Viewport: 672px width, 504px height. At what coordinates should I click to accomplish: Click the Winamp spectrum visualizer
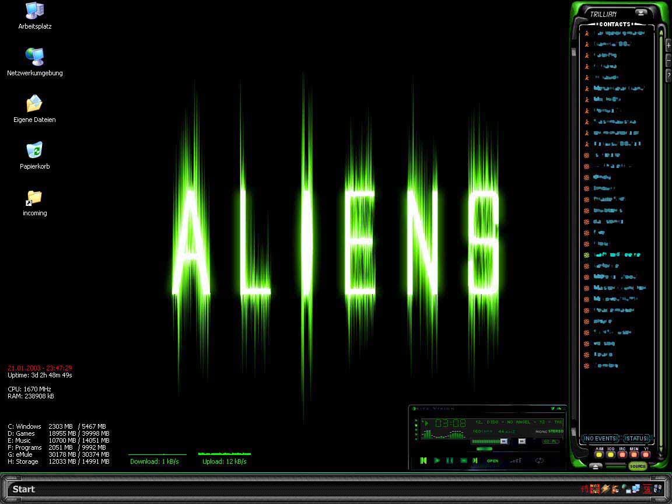coord(443,435)
